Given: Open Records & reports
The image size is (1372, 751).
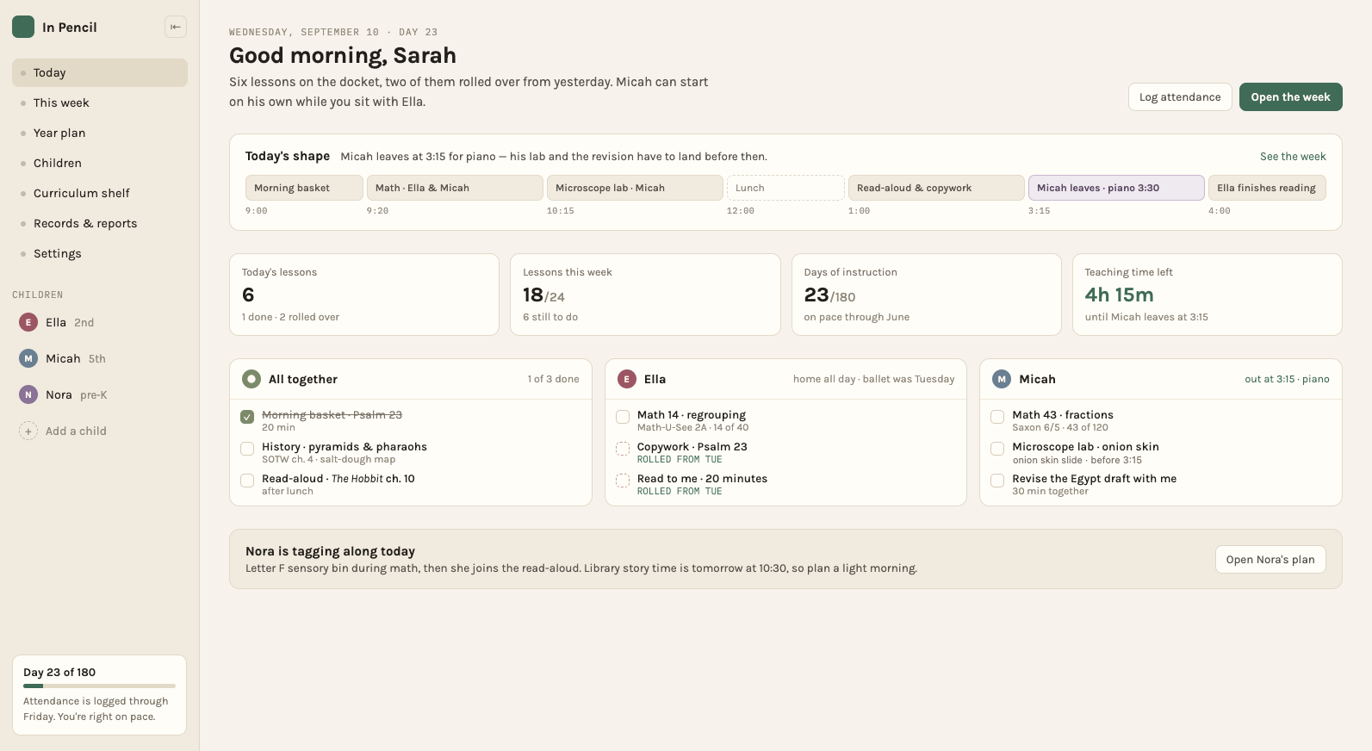Looking at the screenshot, I should (x=100, y=223).
